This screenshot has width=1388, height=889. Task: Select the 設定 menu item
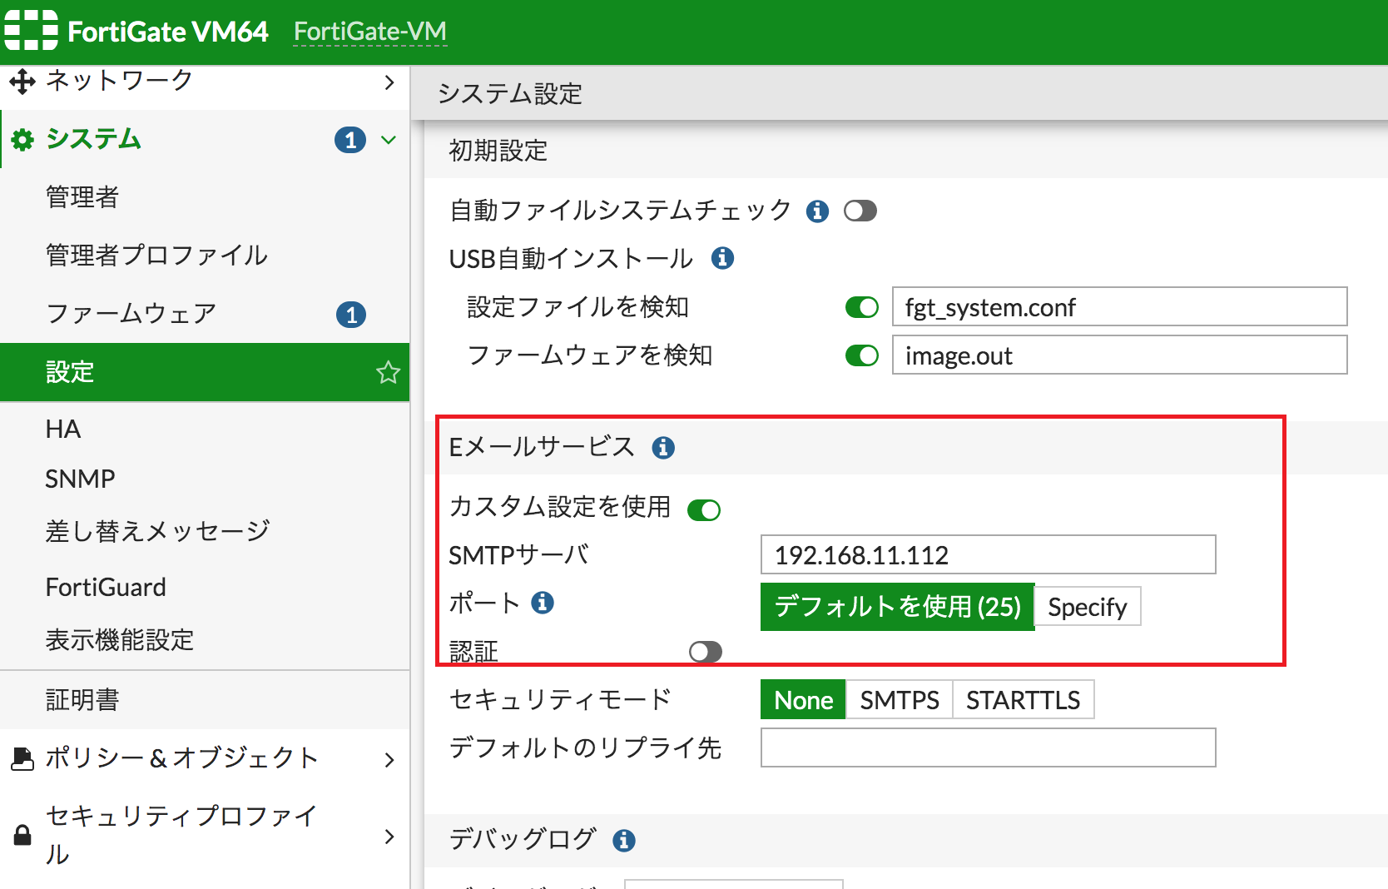[x=205, y=372]
